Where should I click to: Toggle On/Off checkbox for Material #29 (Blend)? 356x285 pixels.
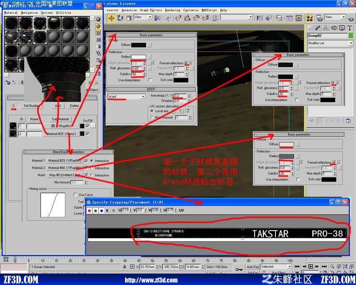(88, 134)
